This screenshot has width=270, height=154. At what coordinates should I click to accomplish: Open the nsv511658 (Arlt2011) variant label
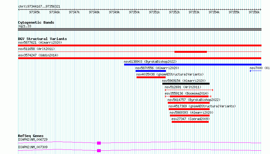click(x=36, y=49)
